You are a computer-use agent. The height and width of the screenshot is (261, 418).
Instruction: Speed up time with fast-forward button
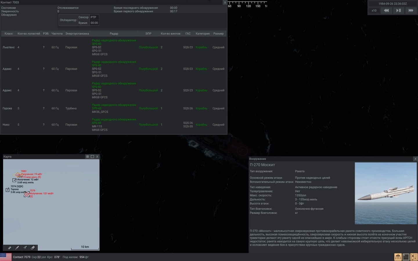click(411, 10)
